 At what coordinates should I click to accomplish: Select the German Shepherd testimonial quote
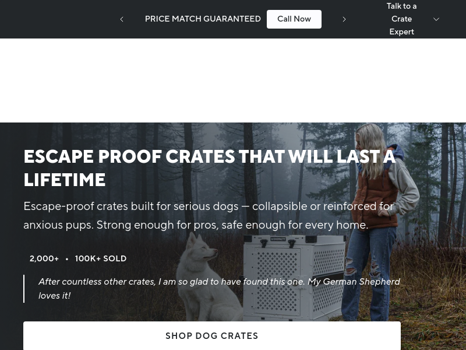click(220, 288)
